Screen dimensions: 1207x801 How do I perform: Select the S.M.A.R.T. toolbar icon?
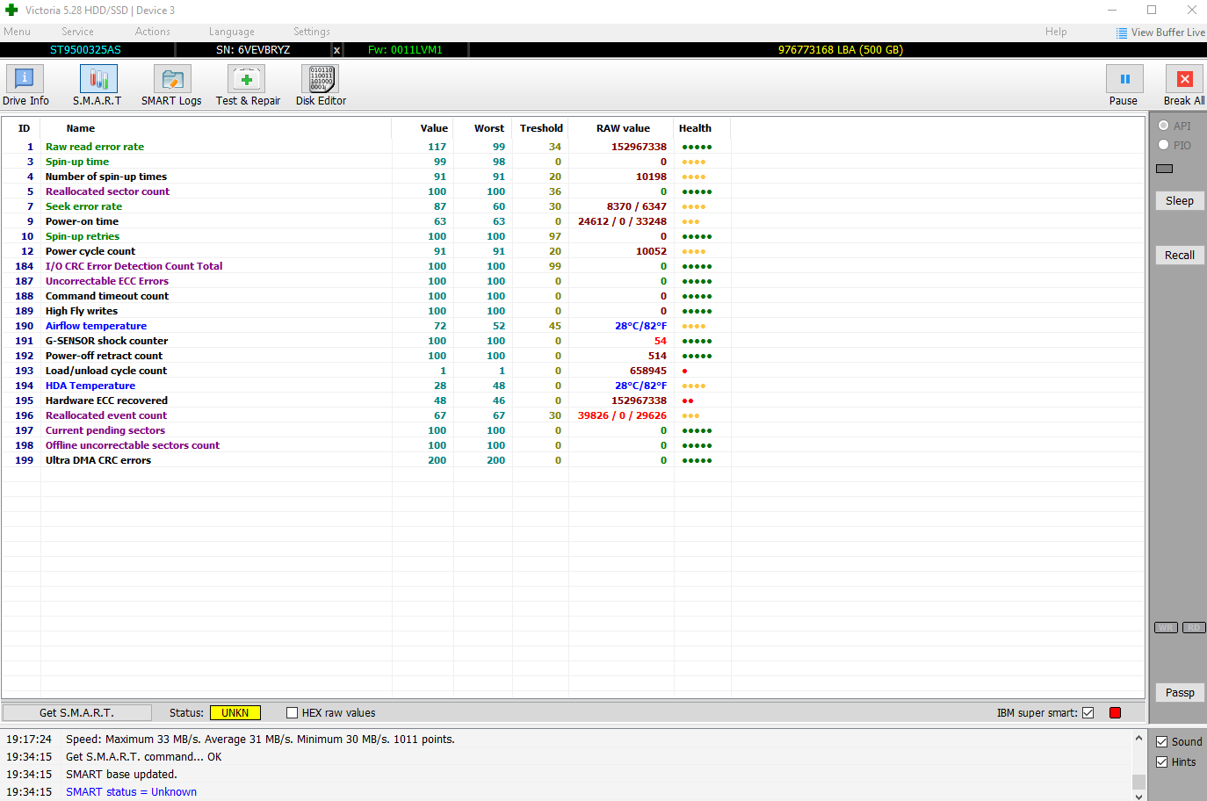pos(98,80)
